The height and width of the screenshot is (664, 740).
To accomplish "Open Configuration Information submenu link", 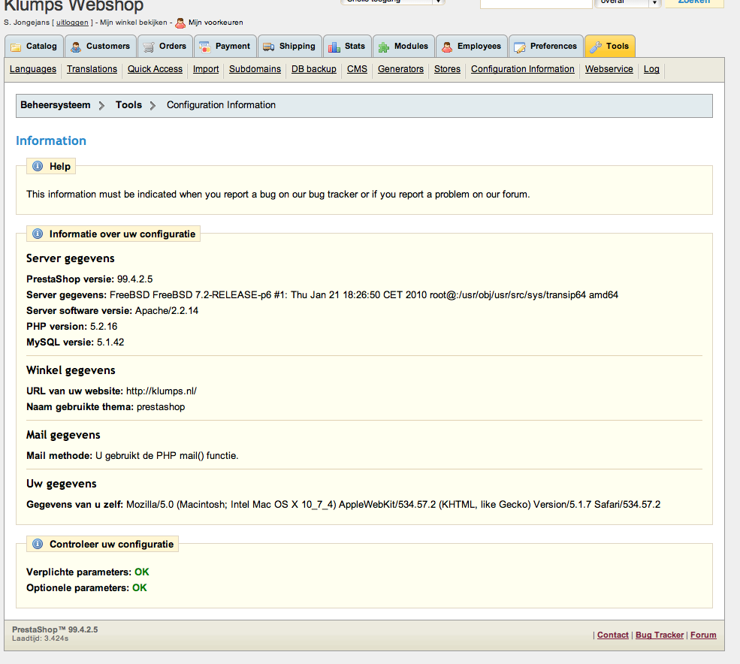I will pyautogui.click(x=523, y=69).
